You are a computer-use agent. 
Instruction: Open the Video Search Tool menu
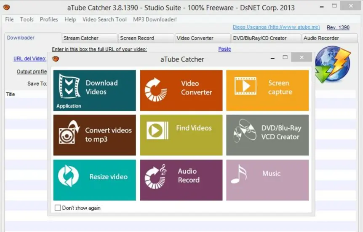coord(104,19)
